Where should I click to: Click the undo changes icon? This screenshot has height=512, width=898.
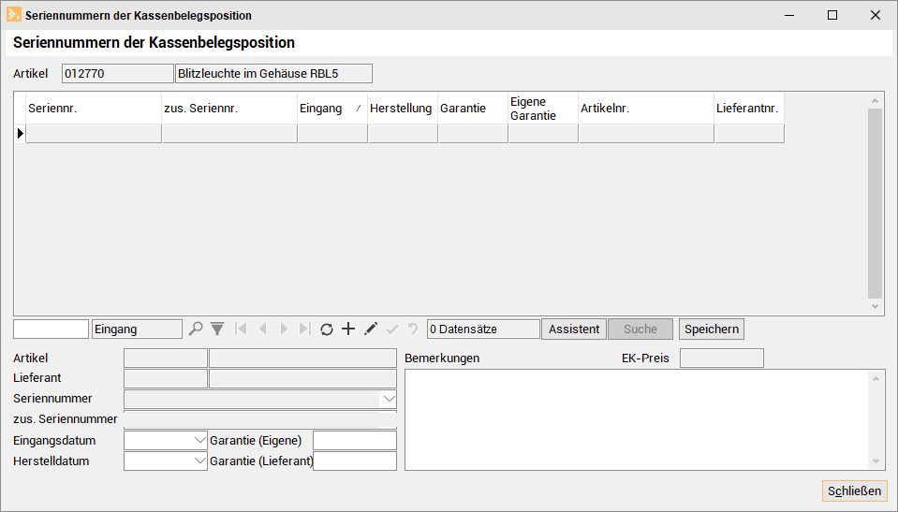point(413,329)
